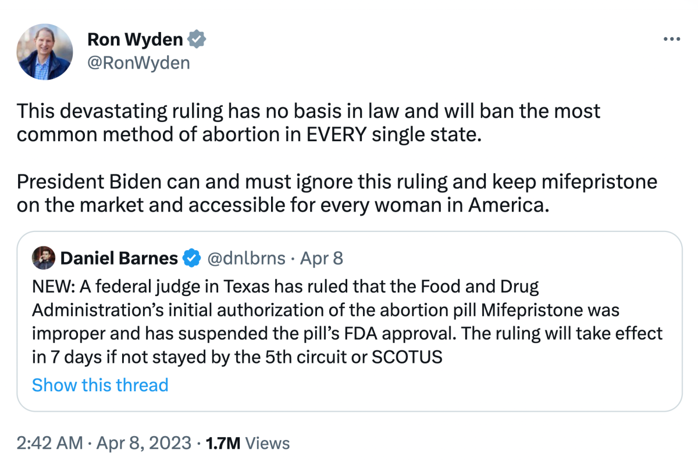Click the @dnlbrns handle
The width and height of the screenshot is (698, 464).
click(246, 258)
